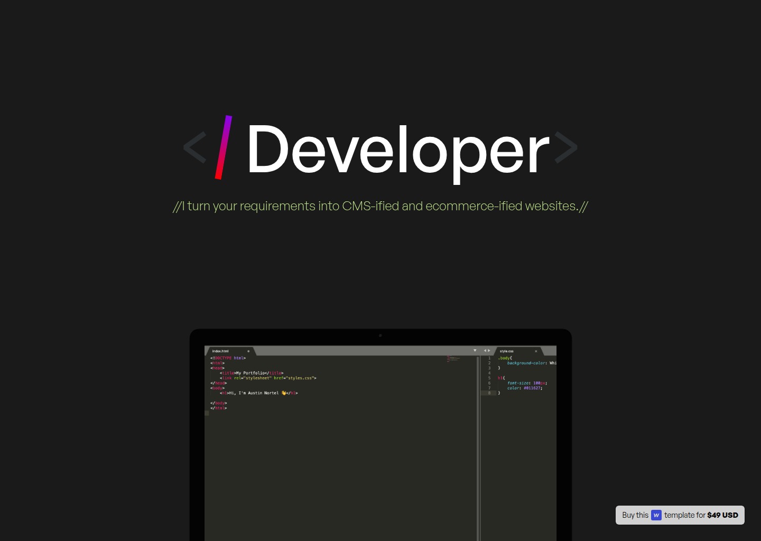Screen dimensions: 761x541
Task: Click the left-right tab navigation arrows
Action: click(x=487, y=350)
